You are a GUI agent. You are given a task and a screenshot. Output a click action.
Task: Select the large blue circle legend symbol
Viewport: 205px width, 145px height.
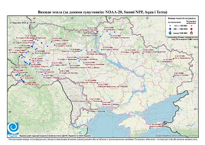coord(170,29)
